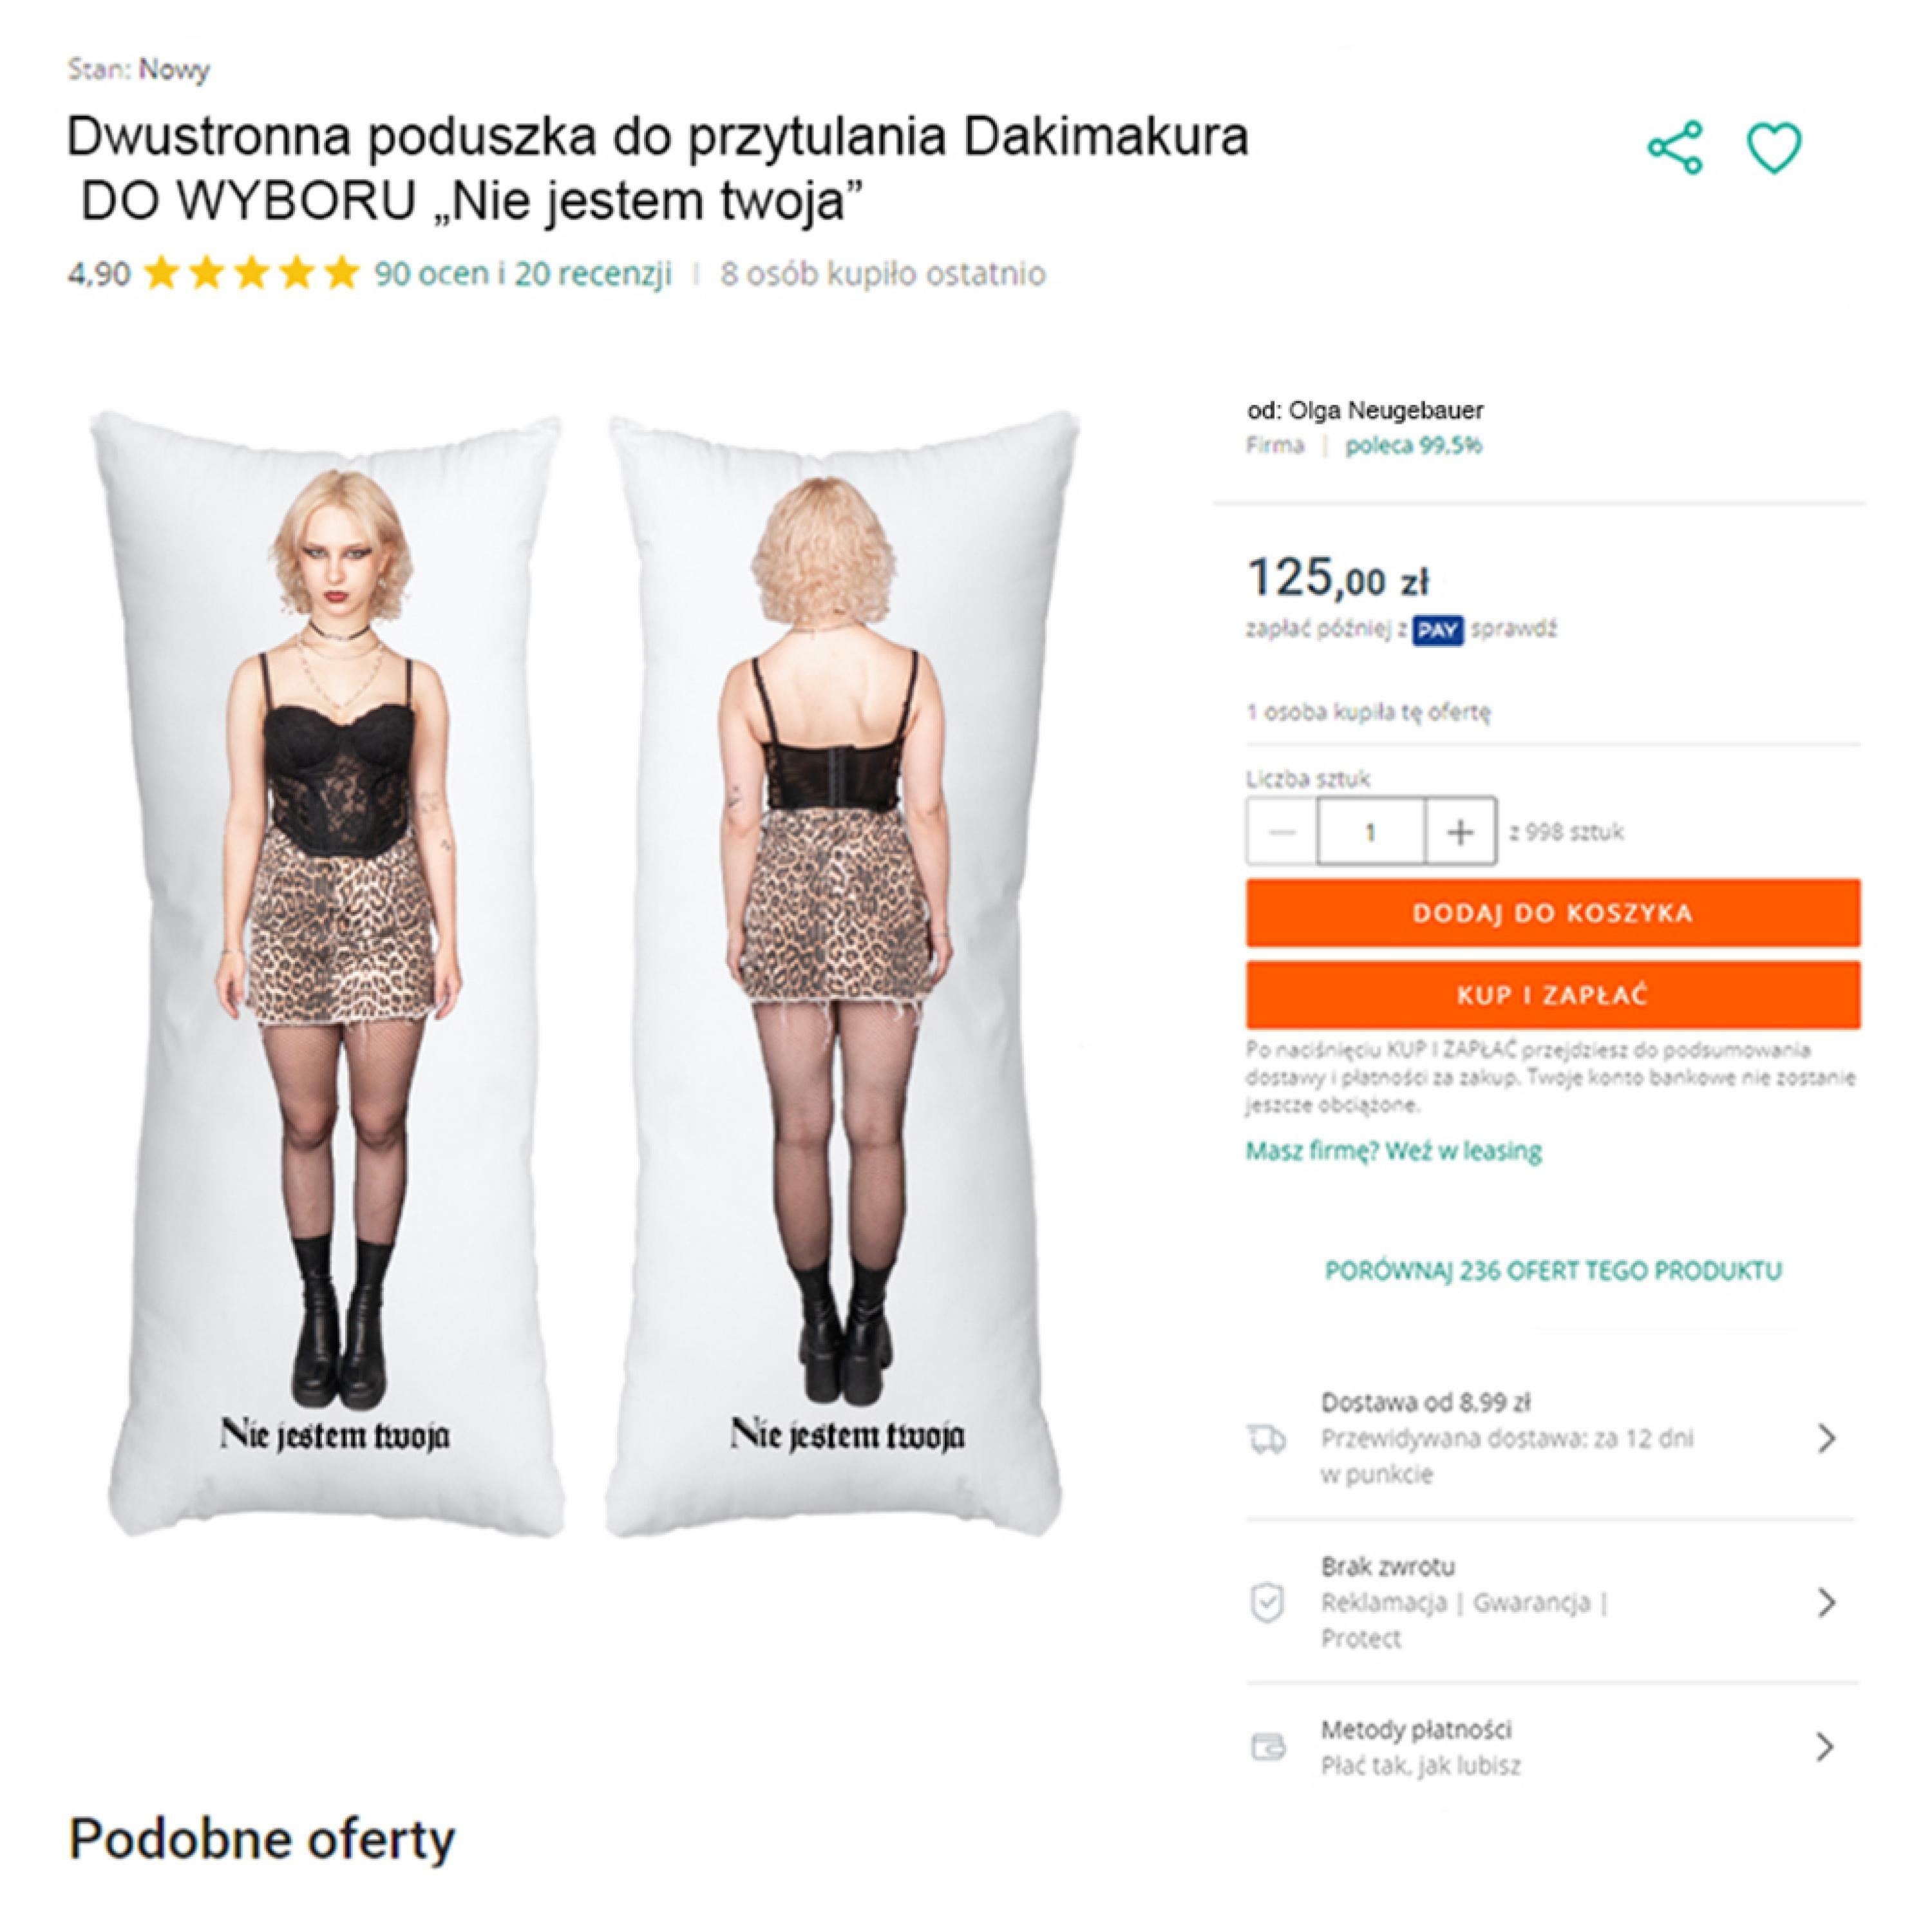Click the delivery truck icon
Viewport: 1932px width, 1932px height.
(x=1266, y=1439)
